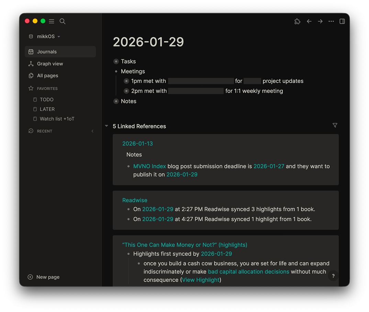
Task: Expand the RECENT section chevron
Action: tap(92, 131)
